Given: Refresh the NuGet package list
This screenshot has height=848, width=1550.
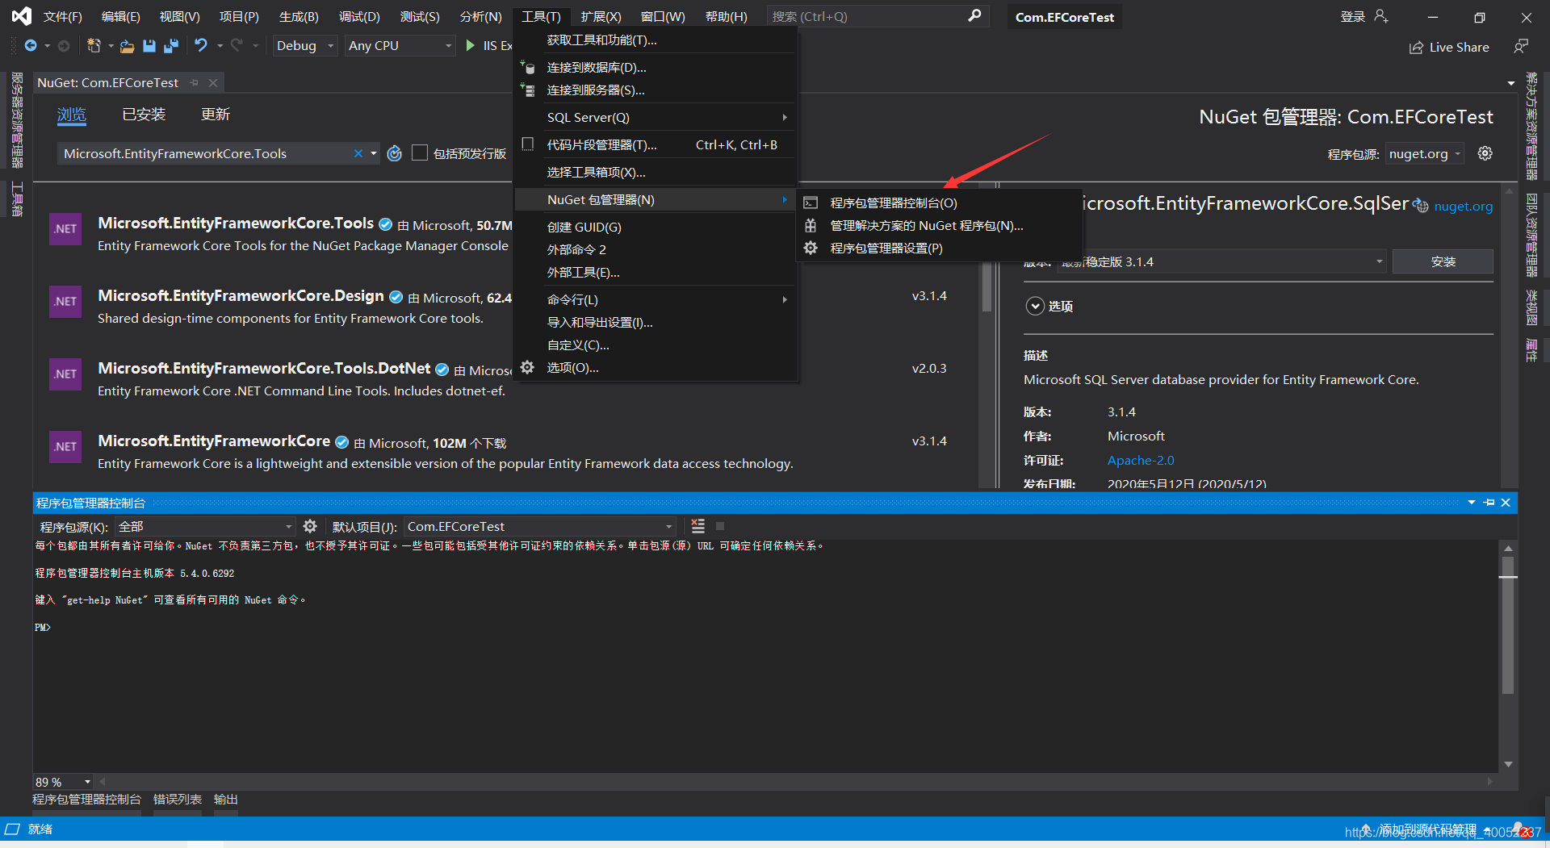Looking at the screenshot, I should pyautogui.click(x=394, y=153).
